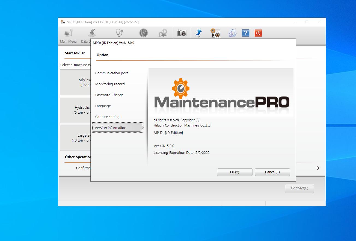Open Help with the question mark icon
The image size is (356, 241).
click(x=245, y=33)
